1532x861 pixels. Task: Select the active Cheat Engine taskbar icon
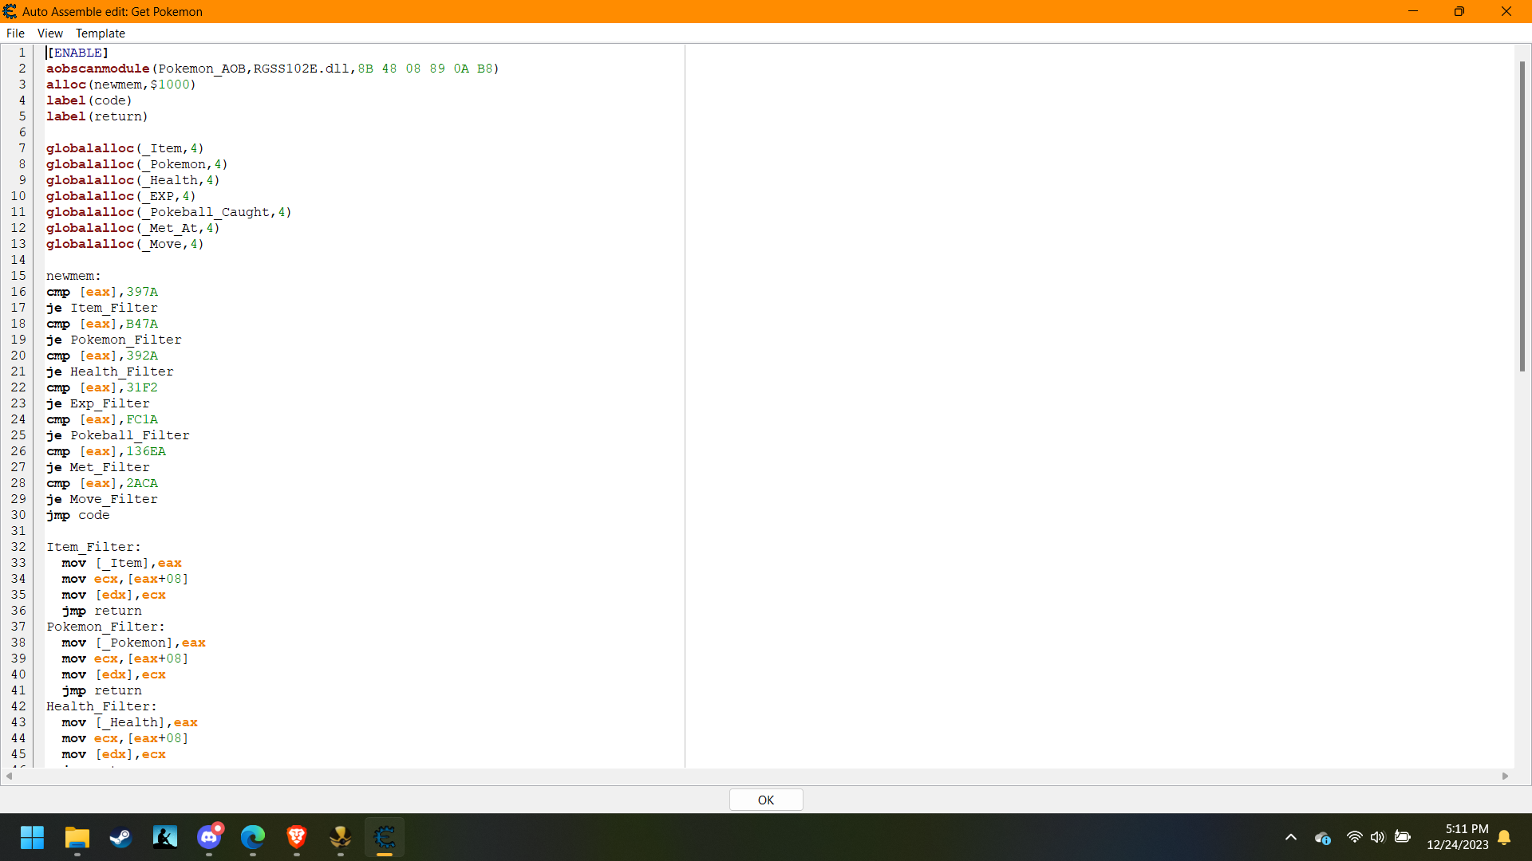pos(384,838)
